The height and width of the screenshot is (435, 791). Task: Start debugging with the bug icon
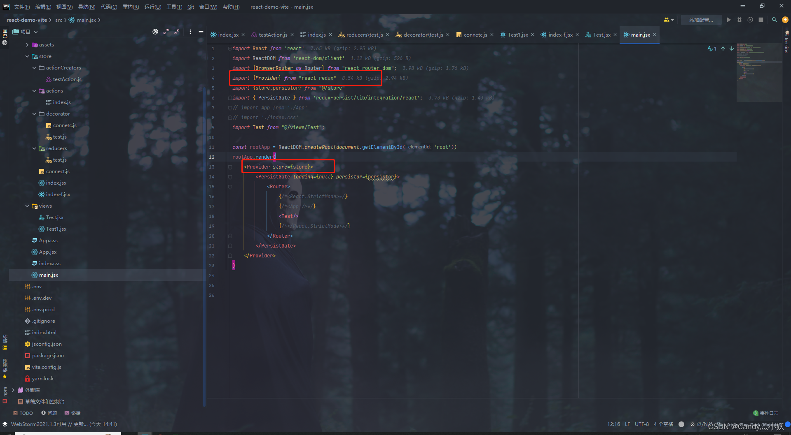coord(740,20)
